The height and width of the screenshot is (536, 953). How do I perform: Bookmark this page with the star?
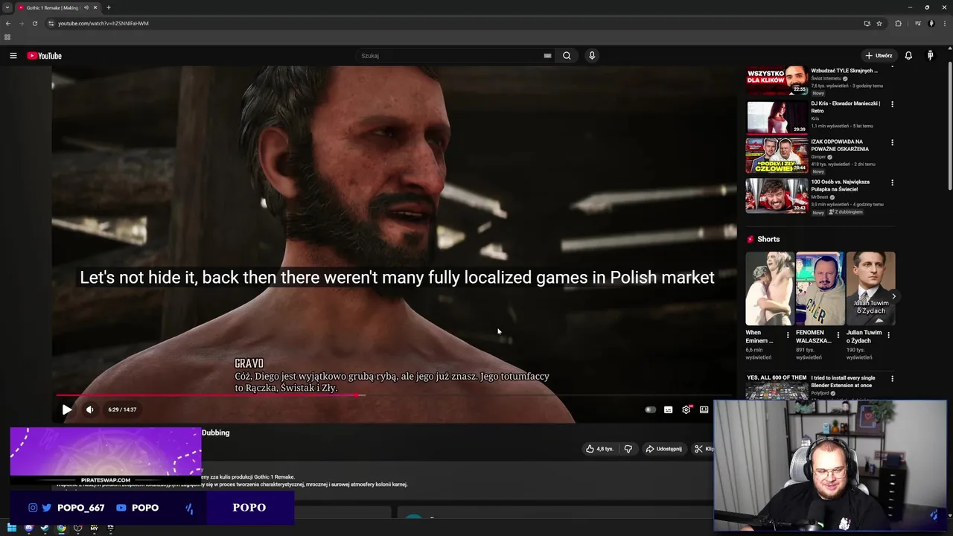[x=879, y=23]
